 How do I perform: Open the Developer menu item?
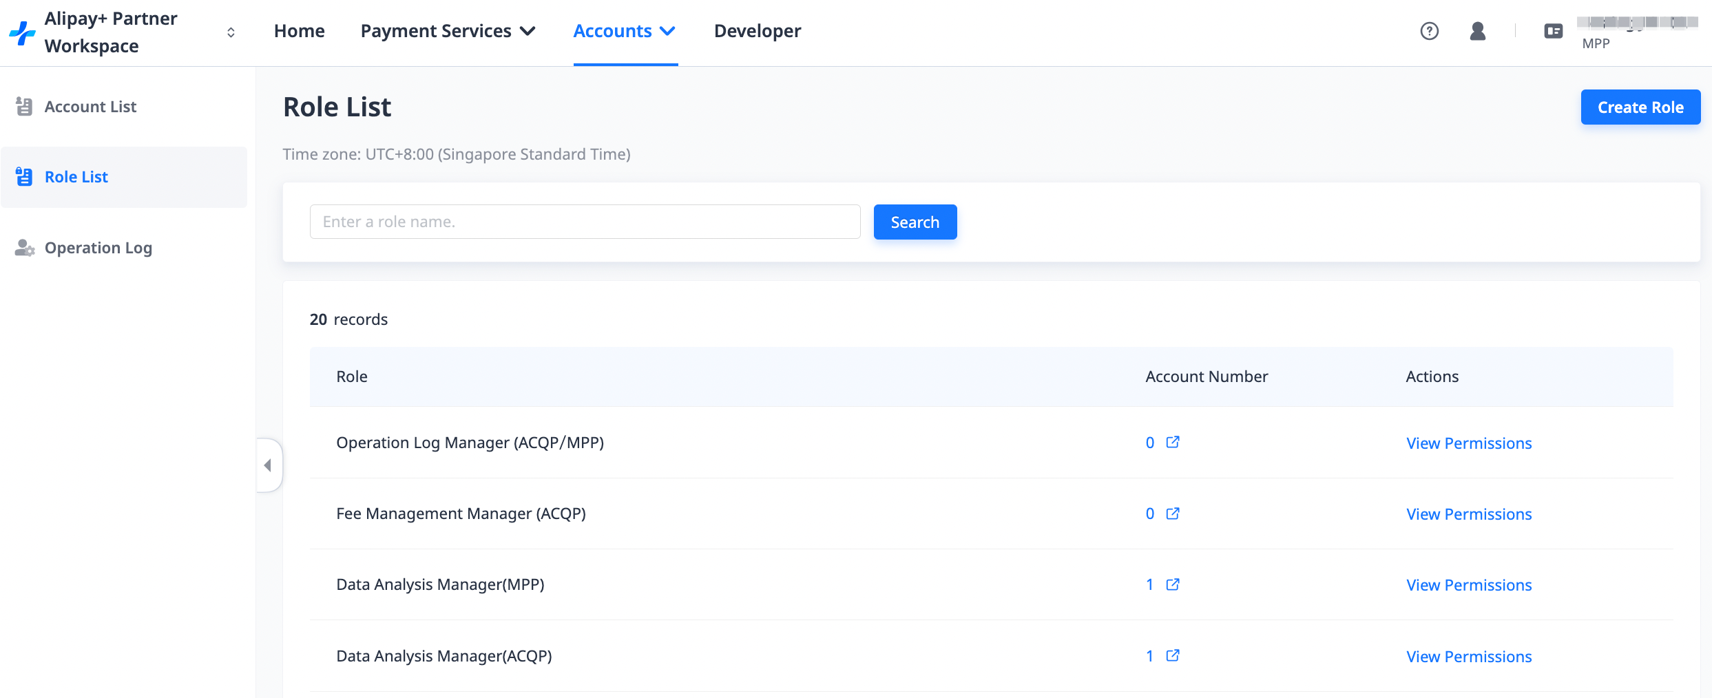click(x=757, y=31)
